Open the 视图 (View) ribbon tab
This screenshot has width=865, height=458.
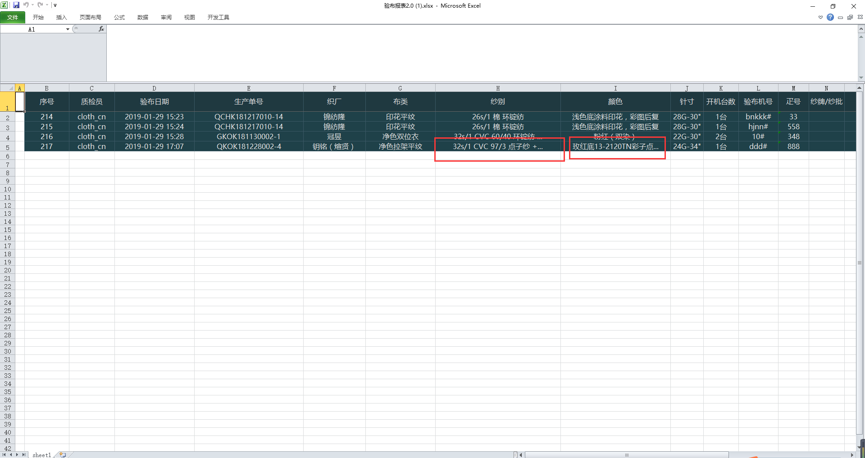189,17
